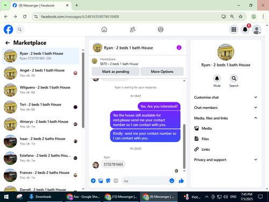Expand the Privacy and support section
Viewport: 269px width, 202px height.
click(x=225, y=159)
